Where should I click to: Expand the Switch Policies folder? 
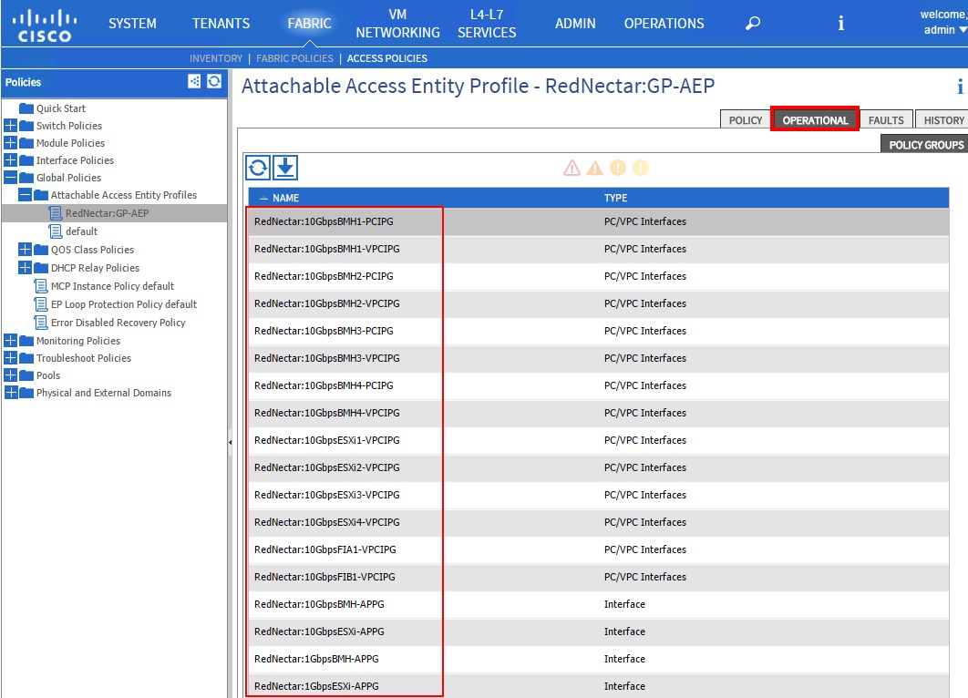[11, 126]
